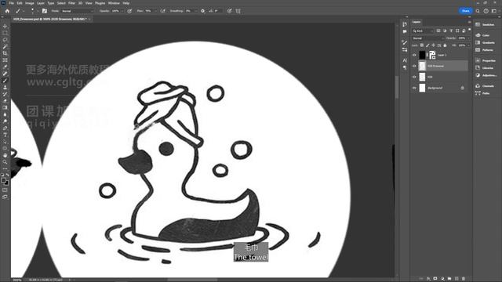Toggle lock transparent pixels

click(422, 45)
